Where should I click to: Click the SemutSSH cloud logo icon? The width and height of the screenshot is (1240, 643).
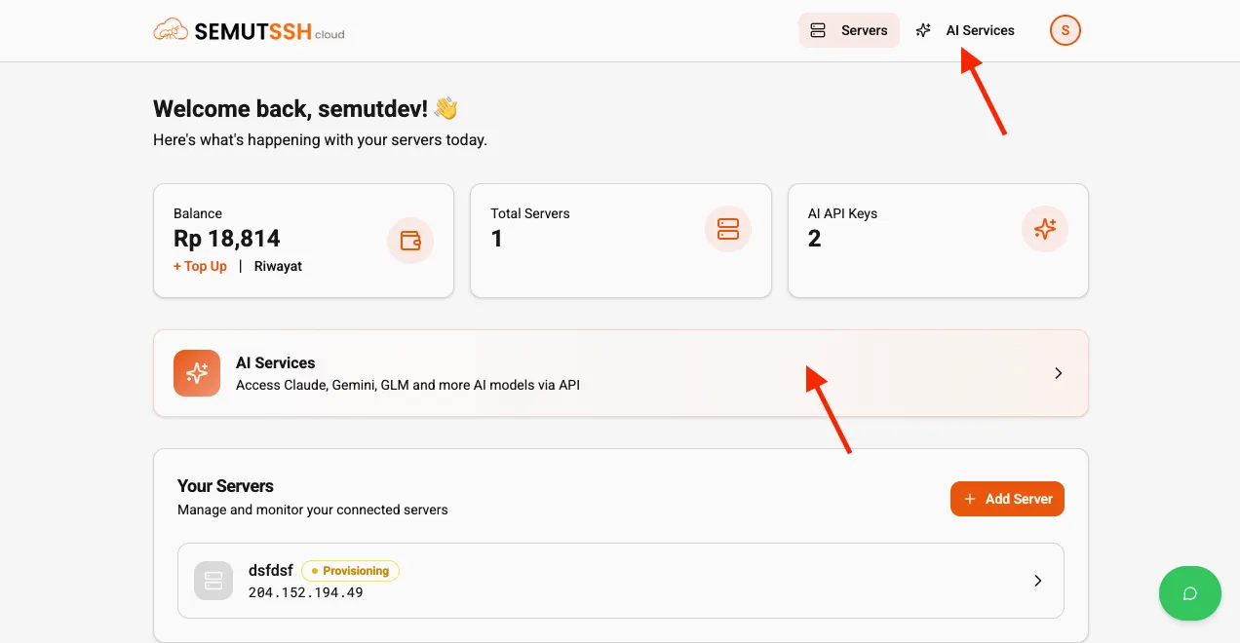[x=171, y=29]
